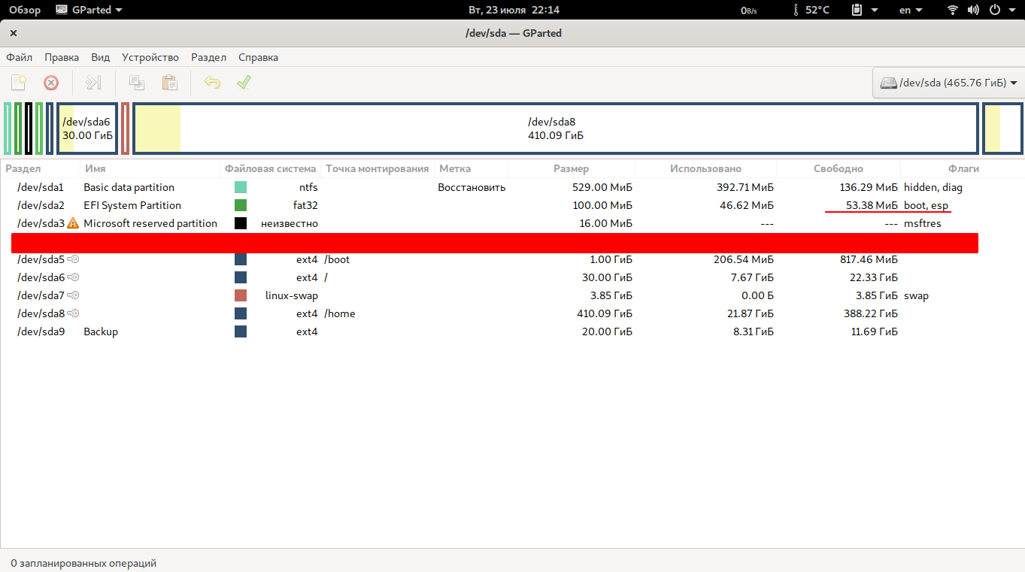The image size is (1025, 572).
Task: Select the red swap block in disk map
Action: (125, 129)
